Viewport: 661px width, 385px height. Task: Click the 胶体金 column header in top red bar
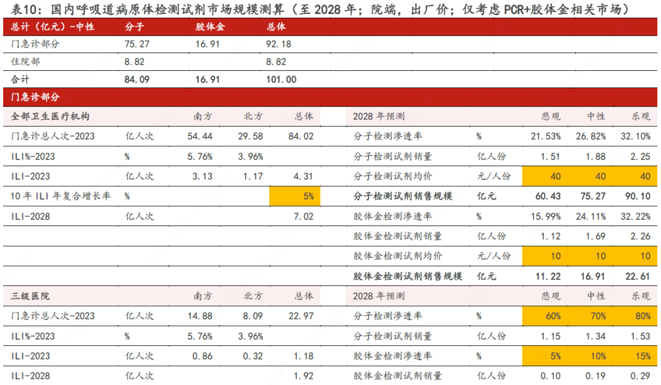coord(210,27)
